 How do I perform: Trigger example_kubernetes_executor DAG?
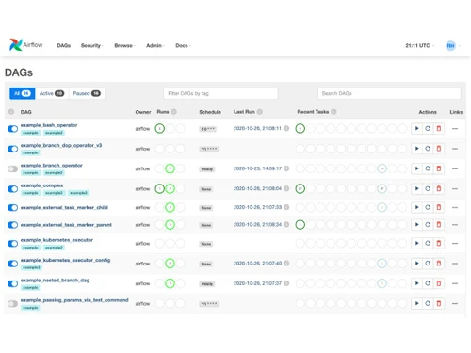(416, 243)
